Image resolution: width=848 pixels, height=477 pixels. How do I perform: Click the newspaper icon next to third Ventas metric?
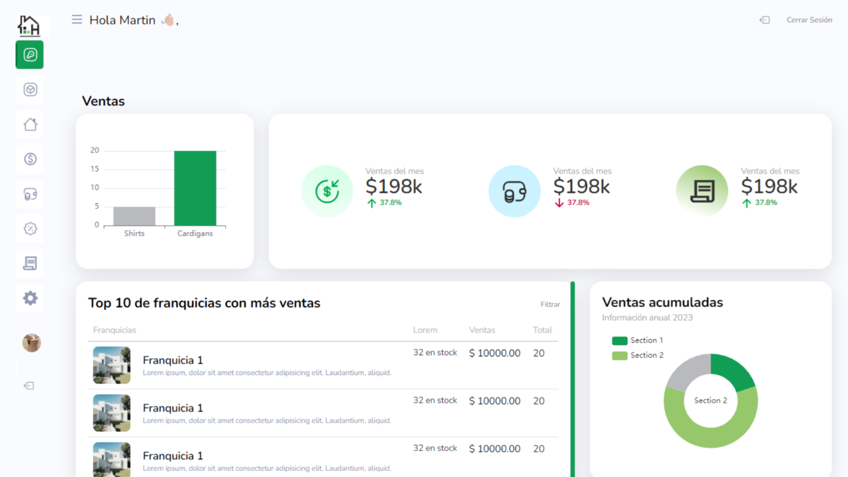tap(702, 190)
